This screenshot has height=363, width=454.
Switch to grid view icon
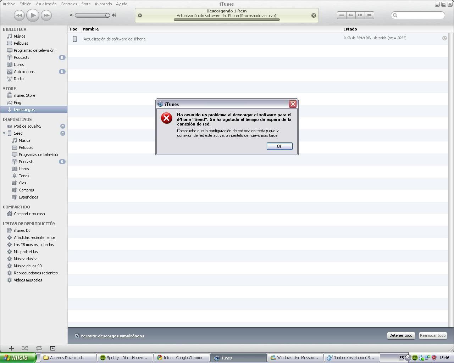(x=360, y=15)
